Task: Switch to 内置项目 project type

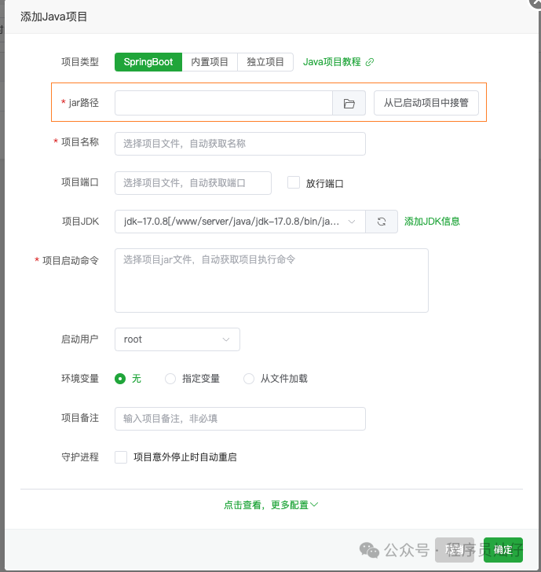Action: pos(210,62)
